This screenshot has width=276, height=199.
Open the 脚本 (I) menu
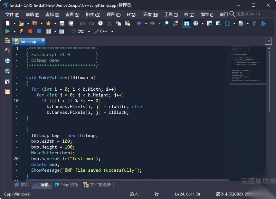tap(207, 14)
